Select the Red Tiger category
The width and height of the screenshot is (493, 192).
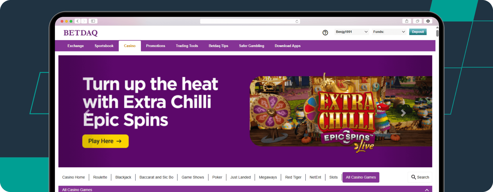[x=293, y=177]
